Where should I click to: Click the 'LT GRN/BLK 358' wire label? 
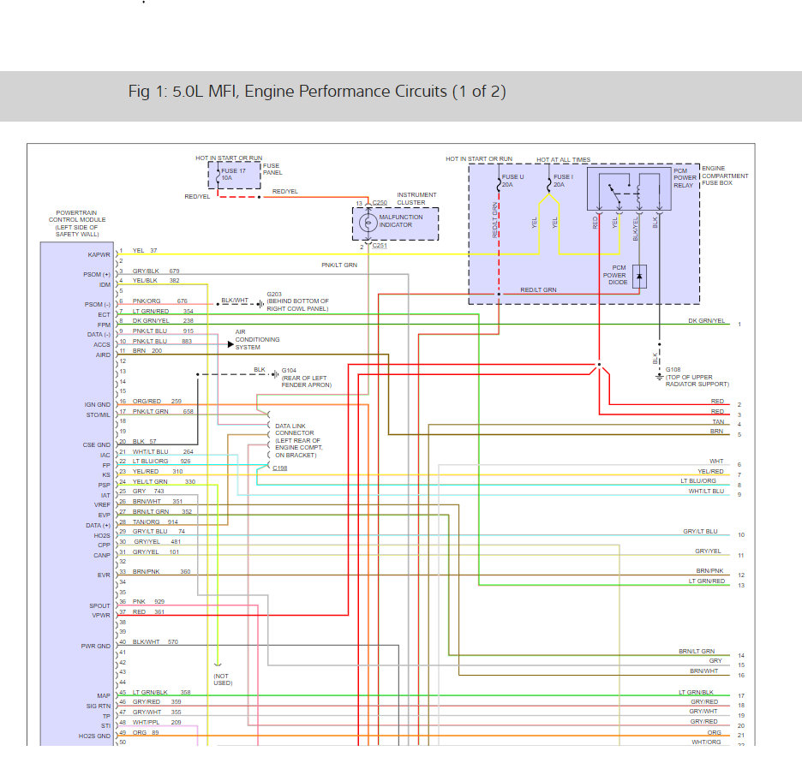pos(162,693)
